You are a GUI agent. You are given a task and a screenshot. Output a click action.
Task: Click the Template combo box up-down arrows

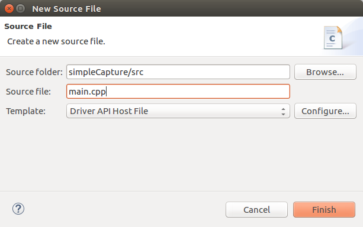pos(283,111)
